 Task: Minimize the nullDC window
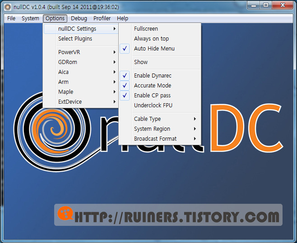(x=254, y=5)
